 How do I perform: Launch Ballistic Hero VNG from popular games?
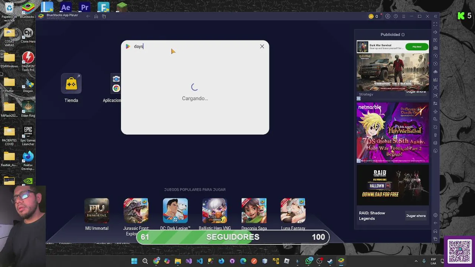[214, 214]
